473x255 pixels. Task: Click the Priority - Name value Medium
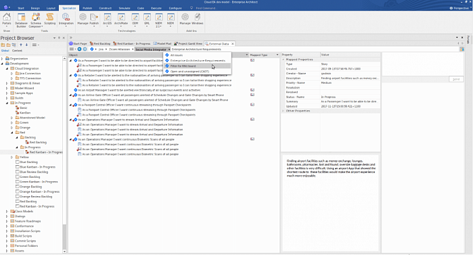[350, 83]
